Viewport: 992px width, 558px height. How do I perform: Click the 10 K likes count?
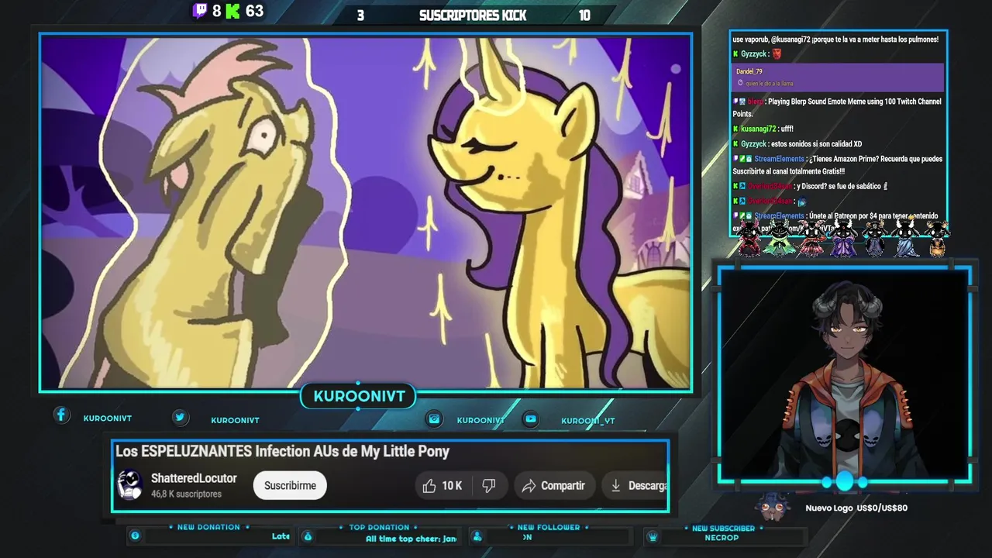point(452,486)
